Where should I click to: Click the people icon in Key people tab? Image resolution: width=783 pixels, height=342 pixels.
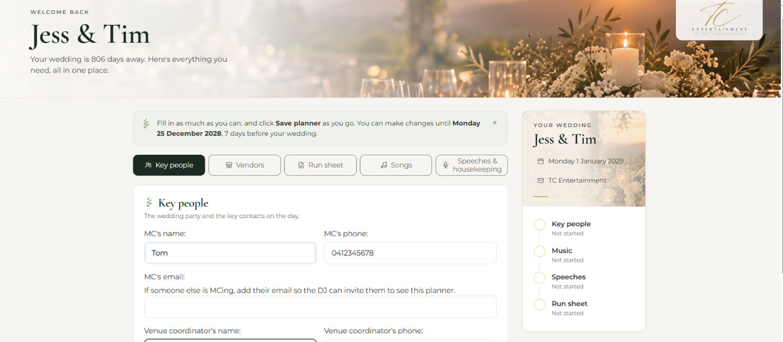148,165
